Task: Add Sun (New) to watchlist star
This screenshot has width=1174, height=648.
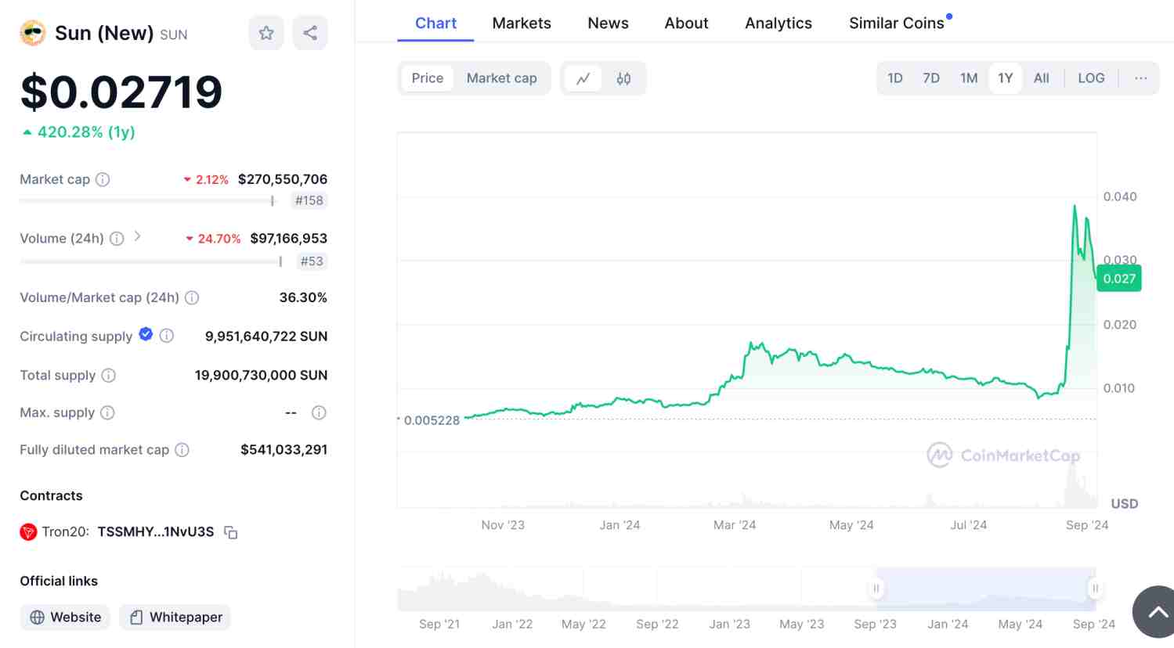Action: (266, 33)
